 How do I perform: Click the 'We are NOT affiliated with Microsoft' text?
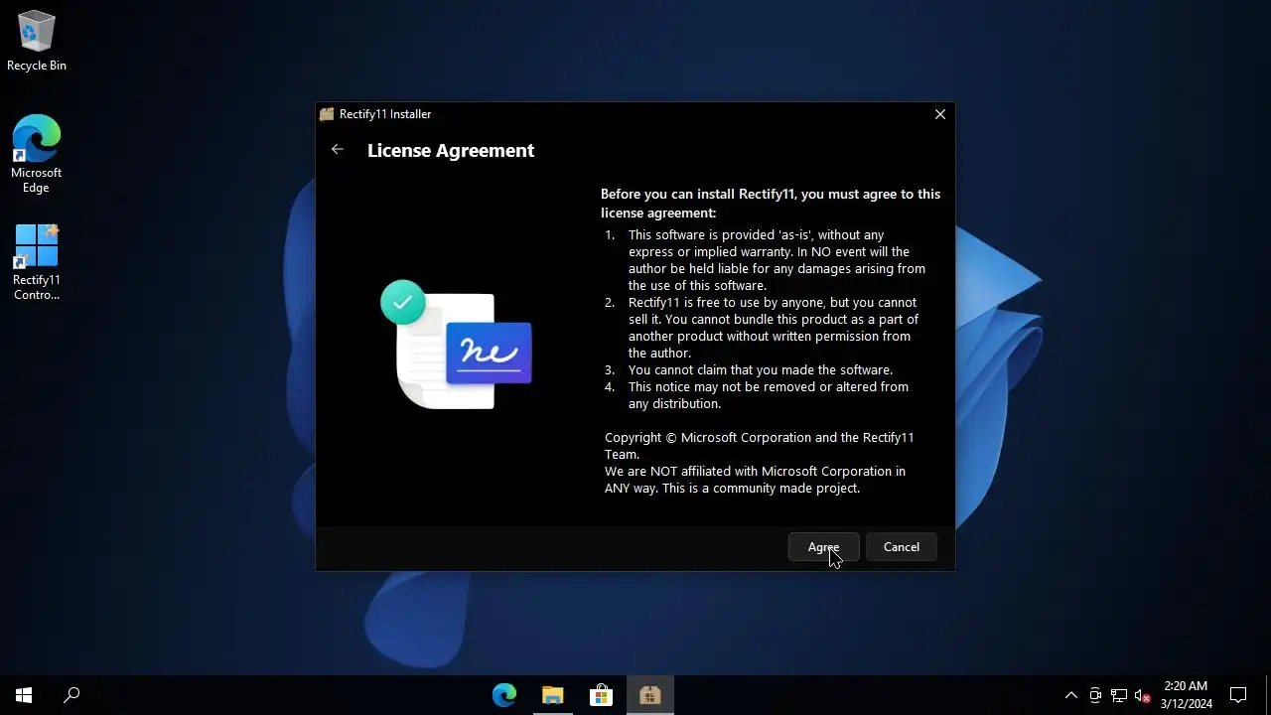(755, 480)
